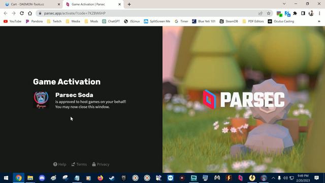Screen dimensions: 325x183
Task: Open the Windows Start menu
Action: pyautogui.click(x=6, y=178)
